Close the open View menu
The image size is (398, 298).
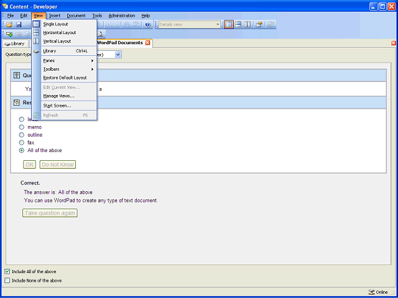coord(39,16)
